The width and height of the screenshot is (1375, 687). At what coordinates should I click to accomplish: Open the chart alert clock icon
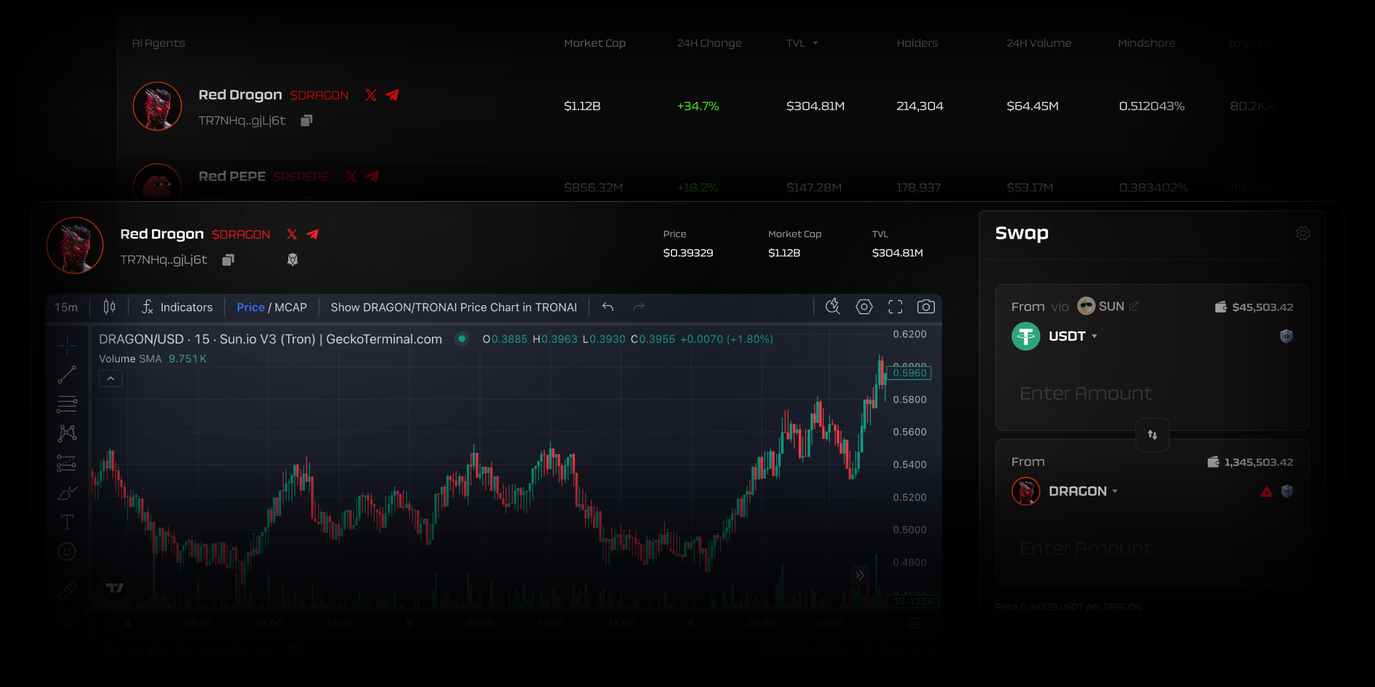click(x=833, y=307)
